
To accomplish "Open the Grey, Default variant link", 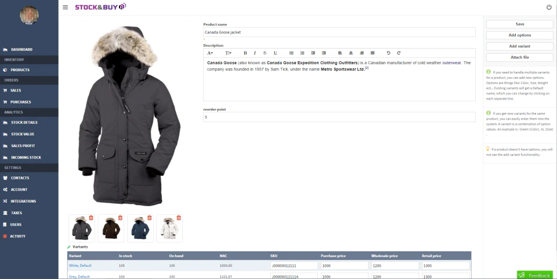I will (79, 277).
